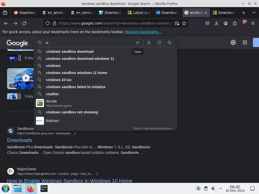Unmute the volume tray icon
Image resolution: width=259 pixels, height=194 pixels.
213,188
